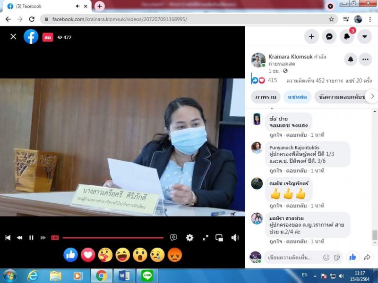Enter fullscreen video mode

click(x=206, y=238)
